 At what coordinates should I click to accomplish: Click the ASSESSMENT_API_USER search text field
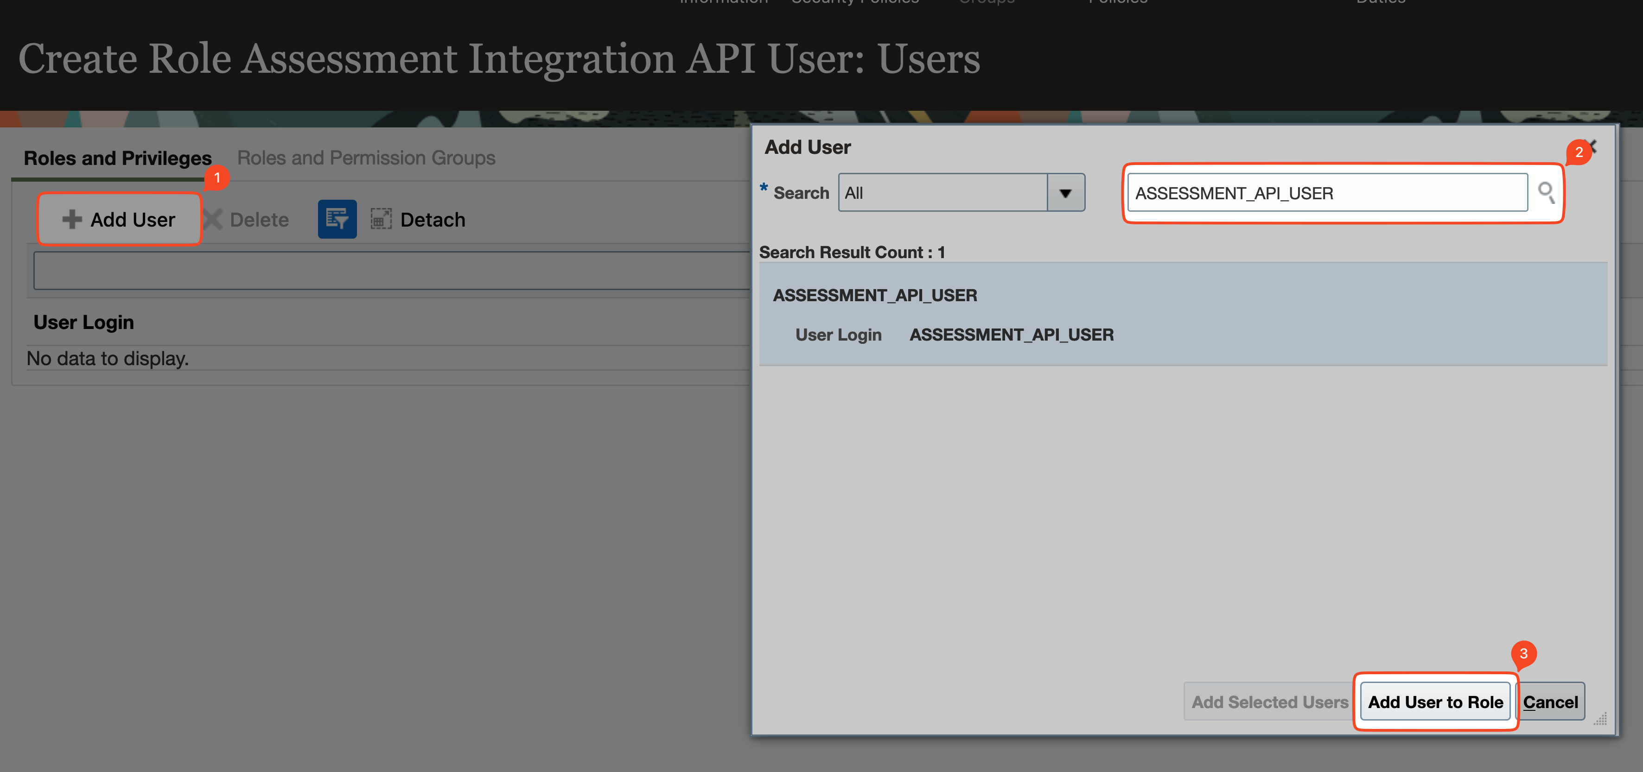pyautogui.click(x=1327, y=192)
